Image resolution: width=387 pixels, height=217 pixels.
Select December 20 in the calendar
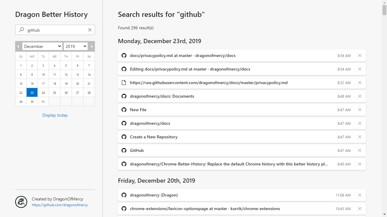[x=77, y=84]
